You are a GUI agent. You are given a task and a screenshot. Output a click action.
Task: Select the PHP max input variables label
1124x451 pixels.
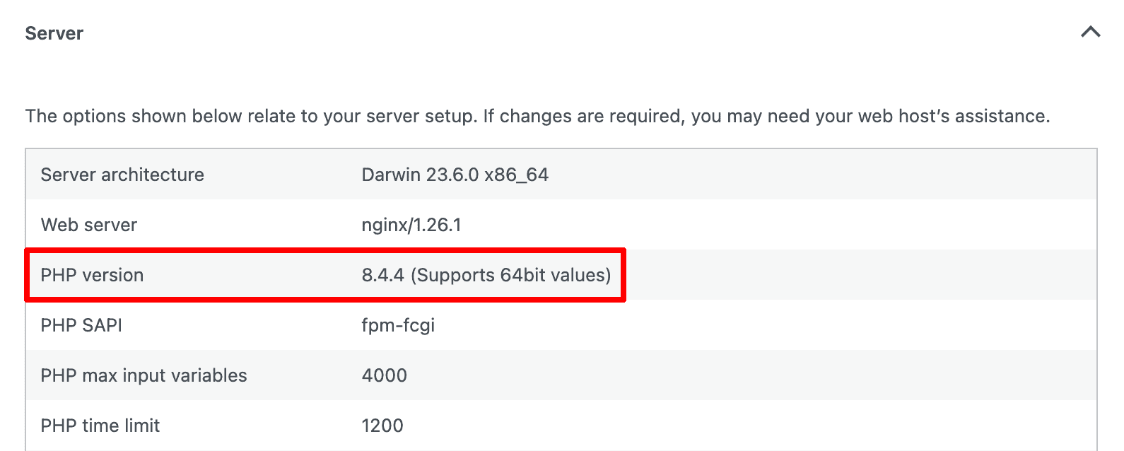pyautogui.click(x=144, y=375)
